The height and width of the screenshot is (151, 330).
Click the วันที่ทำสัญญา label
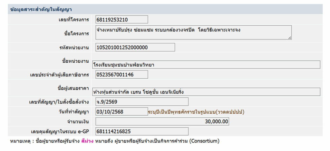75,112
